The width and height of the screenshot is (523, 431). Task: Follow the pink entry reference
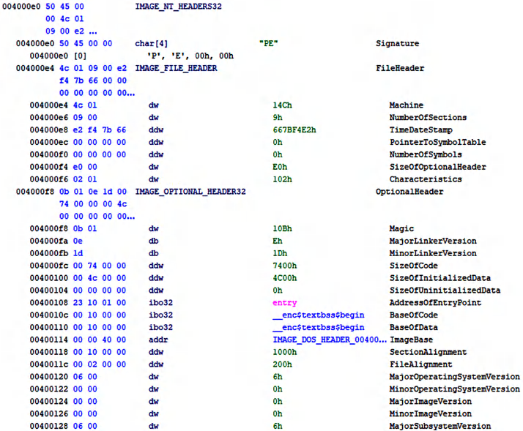(x=284, y=303)
